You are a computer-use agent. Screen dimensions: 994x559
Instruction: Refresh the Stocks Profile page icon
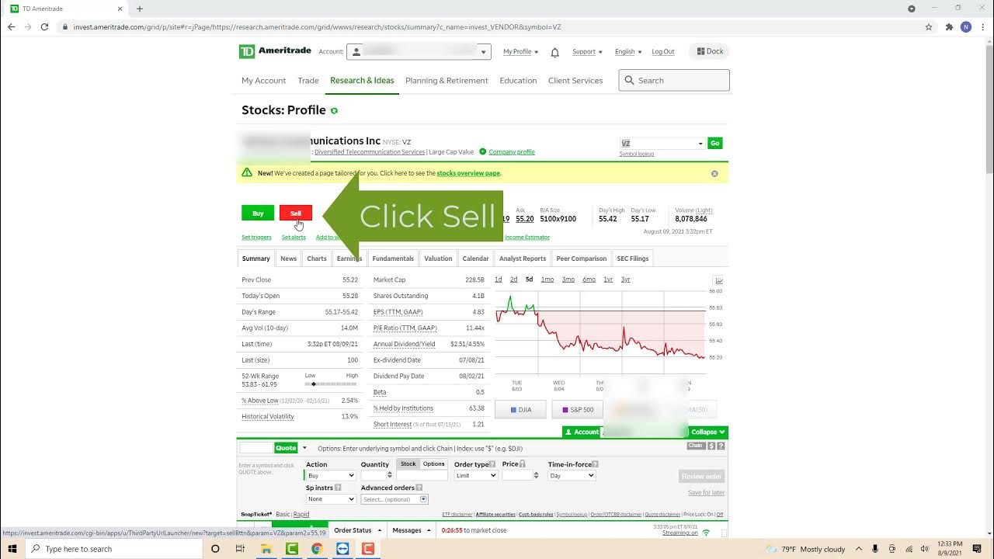(334, 111)
